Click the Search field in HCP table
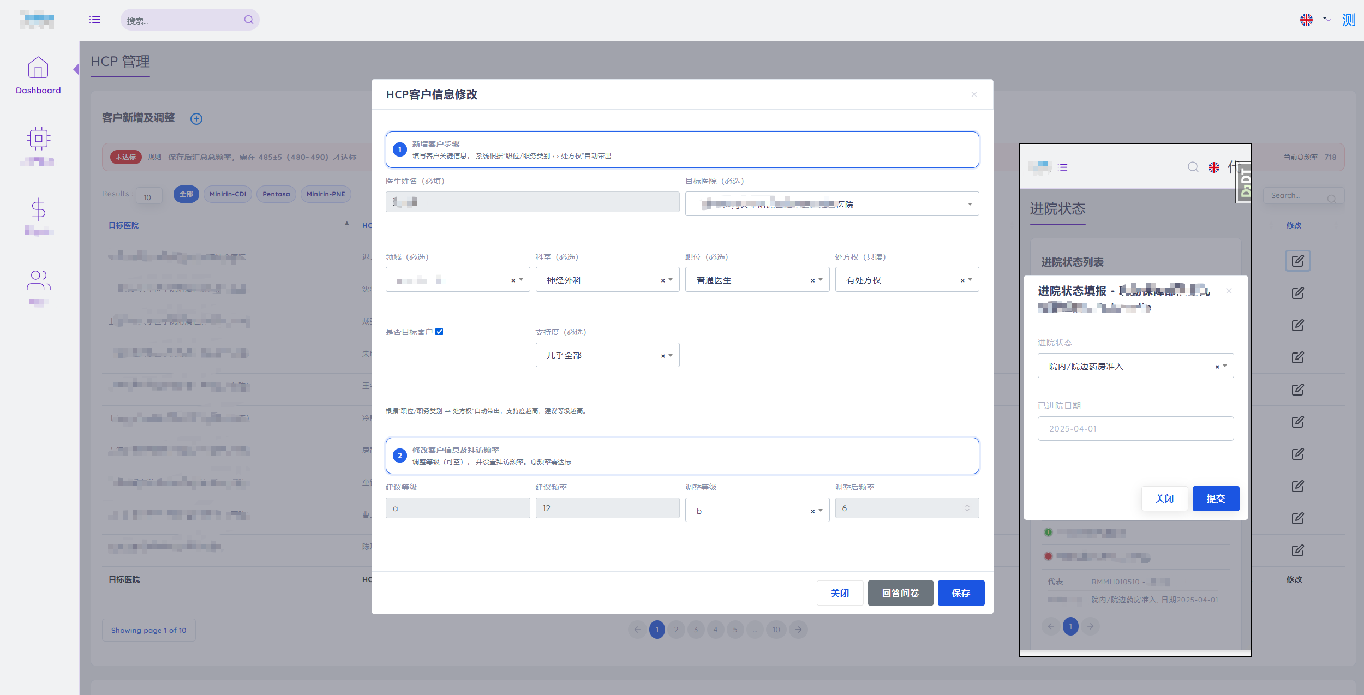1364x695 pixels. (x=1303, y=196)
